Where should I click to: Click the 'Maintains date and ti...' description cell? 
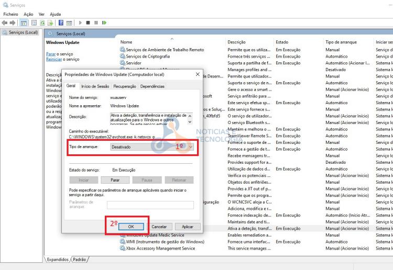[x=248, y=222]
